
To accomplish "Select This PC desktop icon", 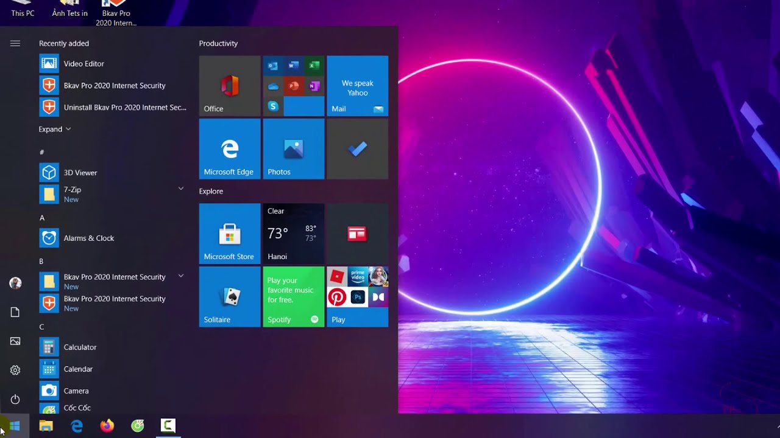I will click(23, 9).
